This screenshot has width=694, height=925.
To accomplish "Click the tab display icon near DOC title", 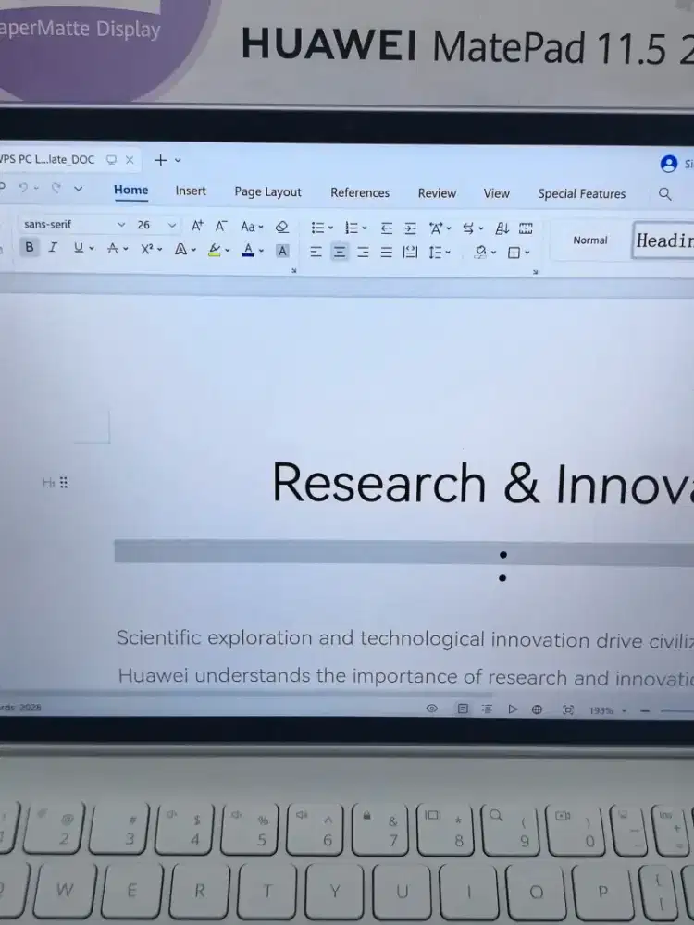I will tap(112, 160).
